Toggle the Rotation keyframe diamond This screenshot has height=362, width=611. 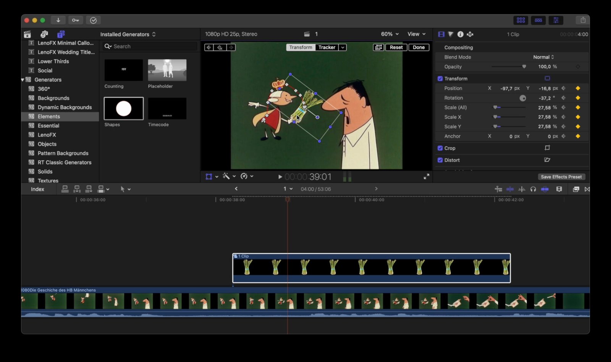(x=578, y=98)
